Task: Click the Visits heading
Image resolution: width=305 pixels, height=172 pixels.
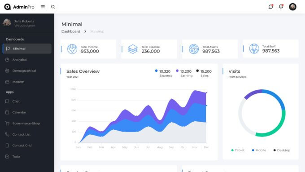Action: (234, 71)
